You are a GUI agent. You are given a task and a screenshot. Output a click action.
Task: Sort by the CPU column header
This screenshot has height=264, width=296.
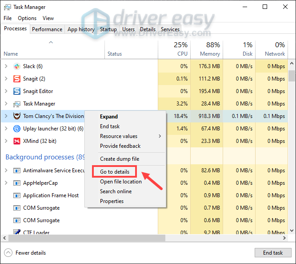174,49
